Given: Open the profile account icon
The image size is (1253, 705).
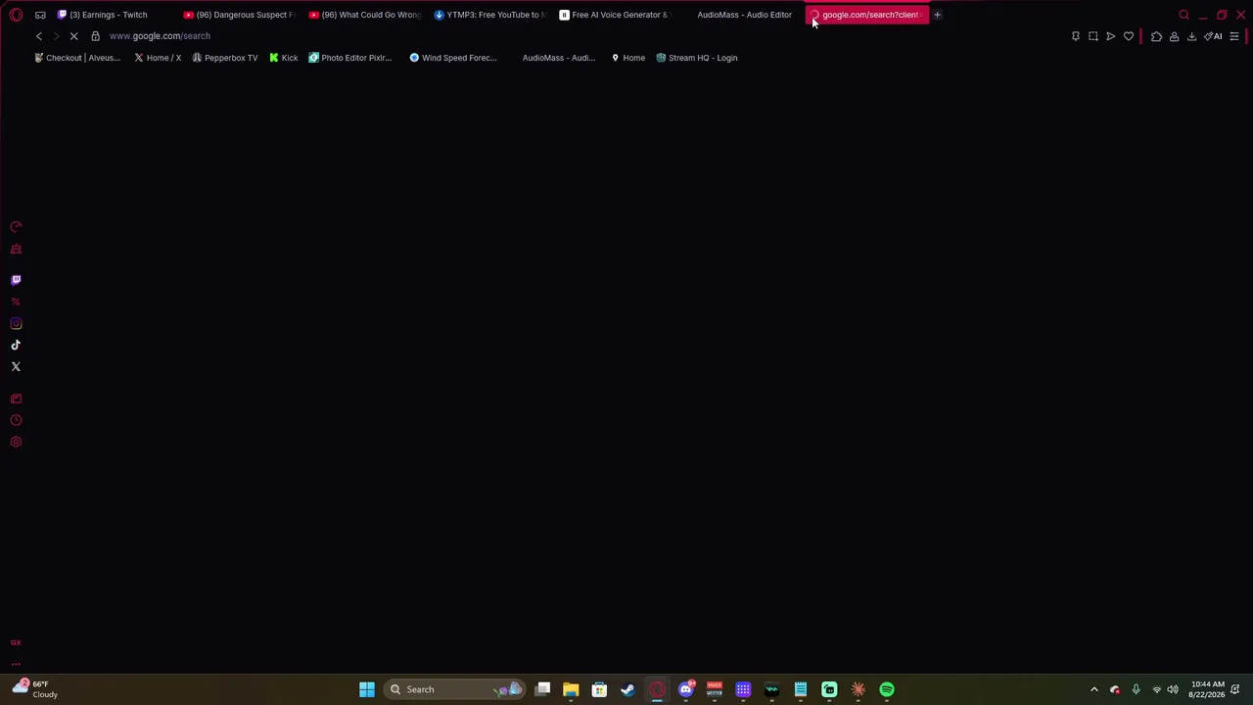Looking at the screenshot, I should point(1174,36).
